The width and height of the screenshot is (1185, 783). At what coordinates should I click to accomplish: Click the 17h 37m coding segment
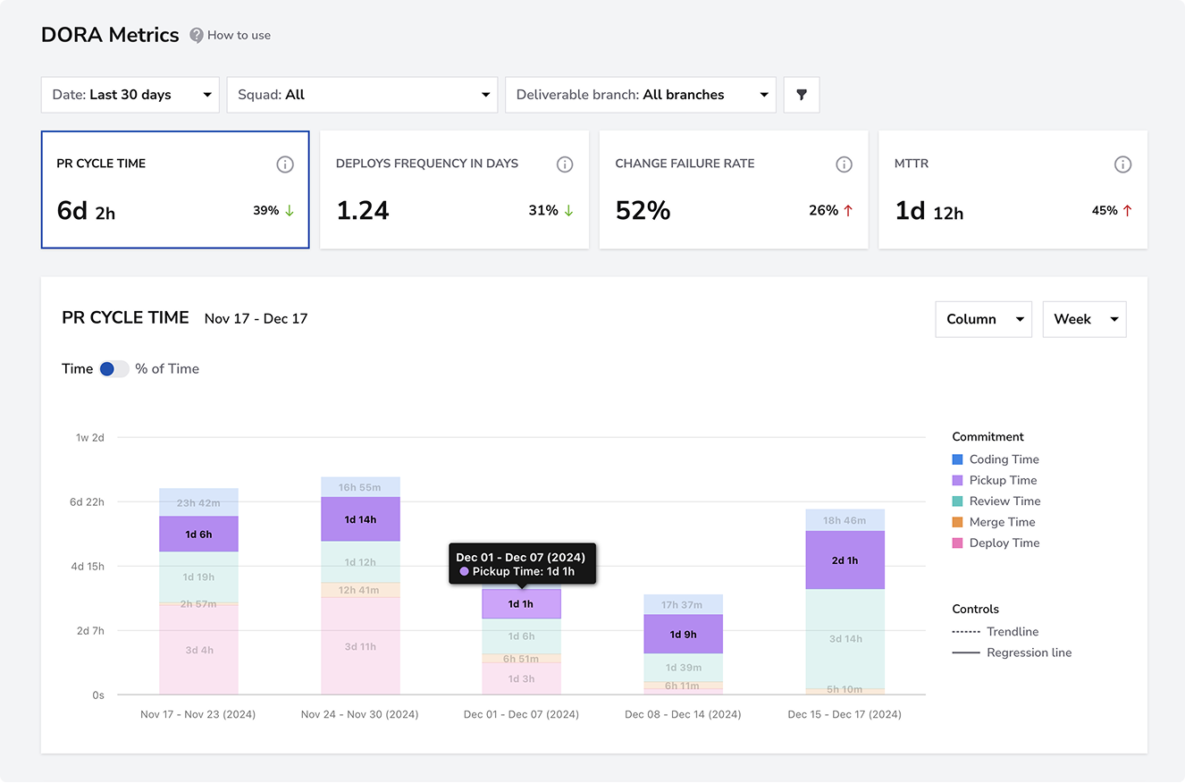(x=683, y=605)
